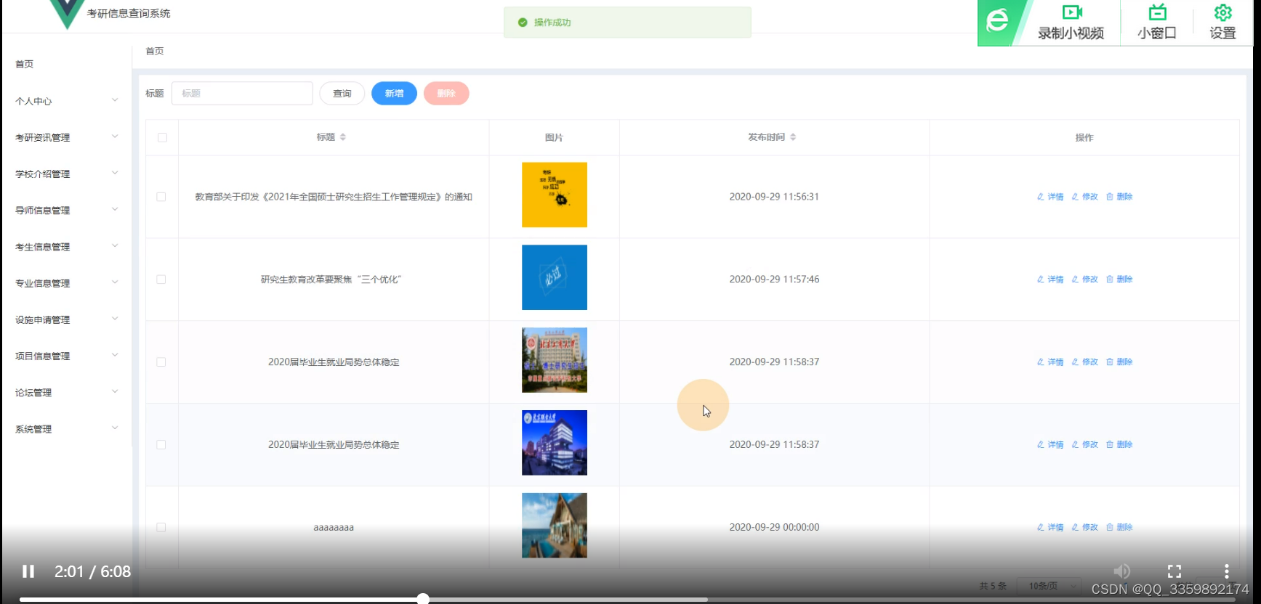Toggle select-all checkbox in table header
Image resolution: width=1261 pixels, height=604 pixels.
[x=162, y=138]
